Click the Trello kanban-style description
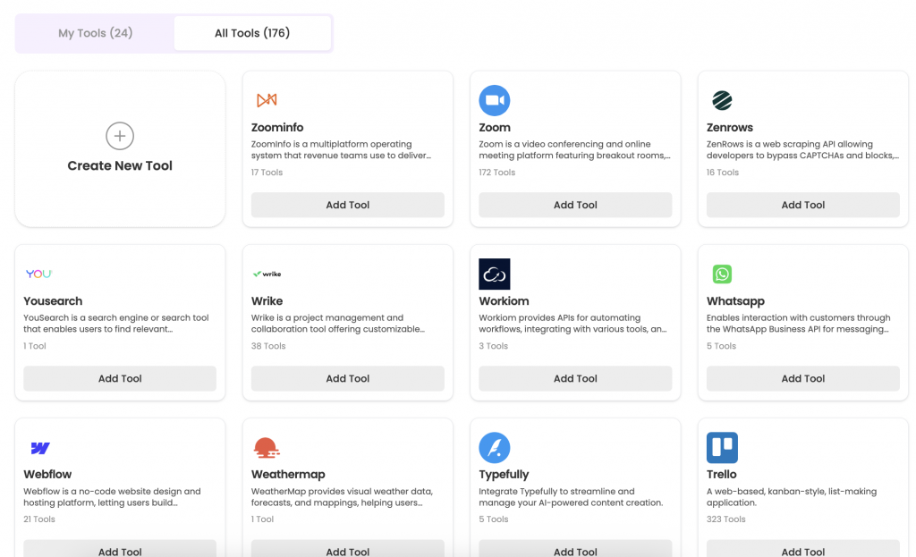The image size is (916, 557). 792,497
